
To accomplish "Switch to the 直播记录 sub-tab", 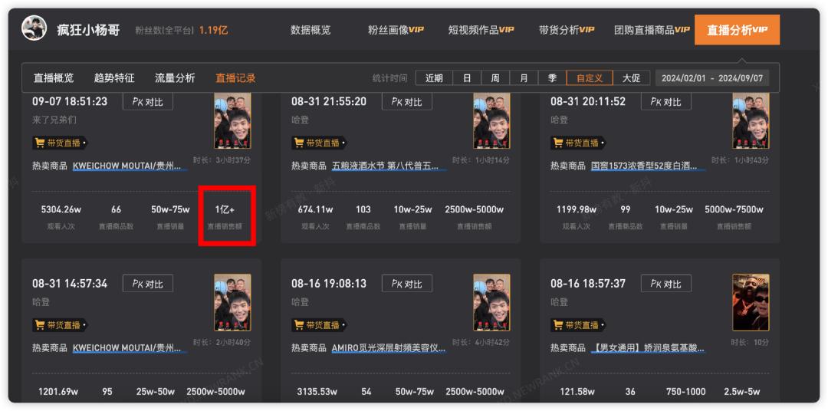I will [x=235, y=78].
